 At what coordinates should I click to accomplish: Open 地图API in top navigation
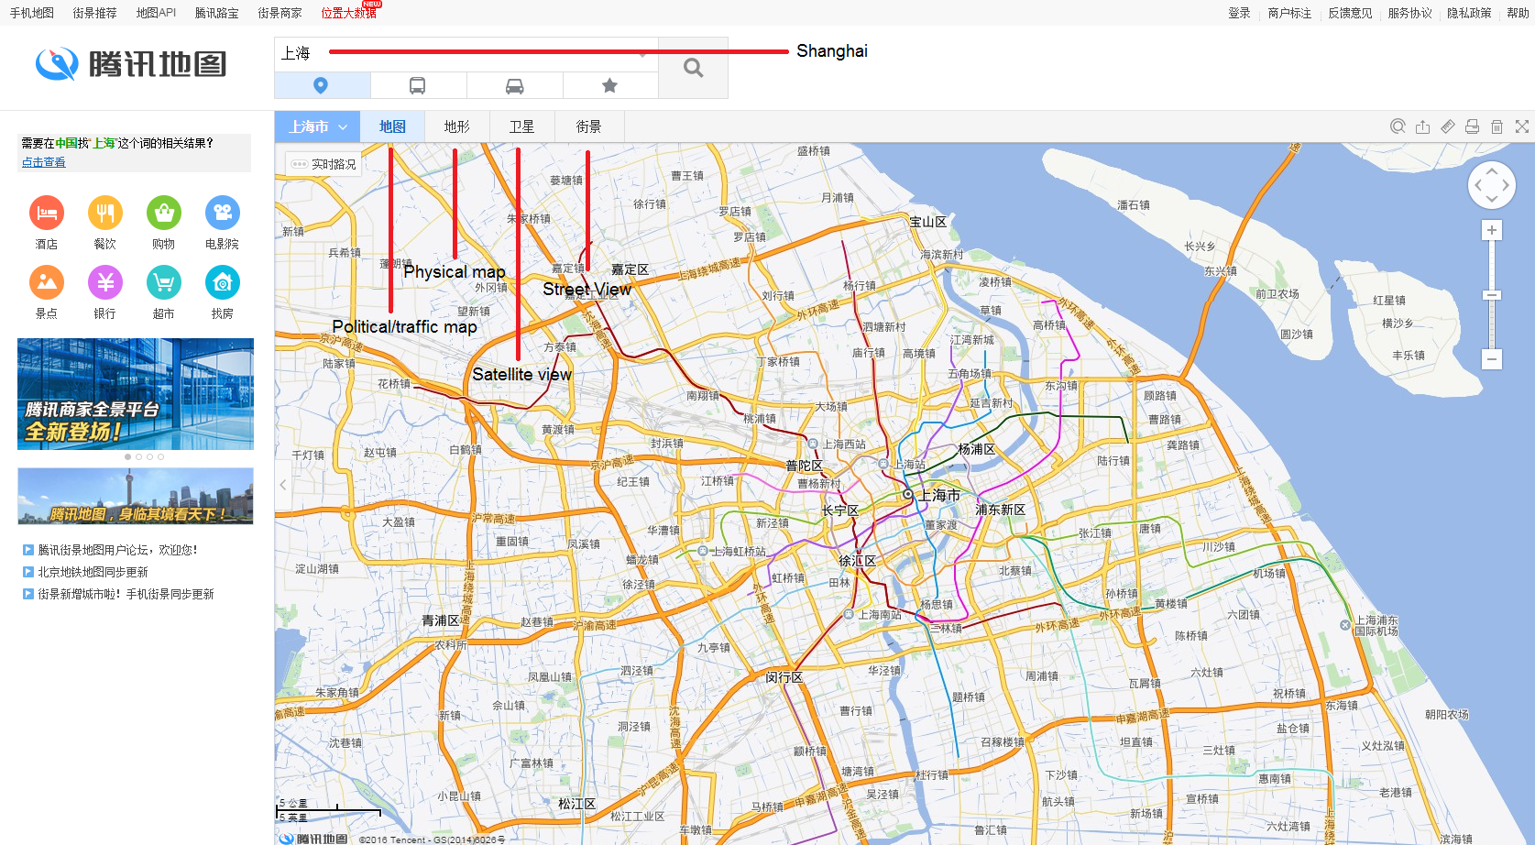[156, 13]
